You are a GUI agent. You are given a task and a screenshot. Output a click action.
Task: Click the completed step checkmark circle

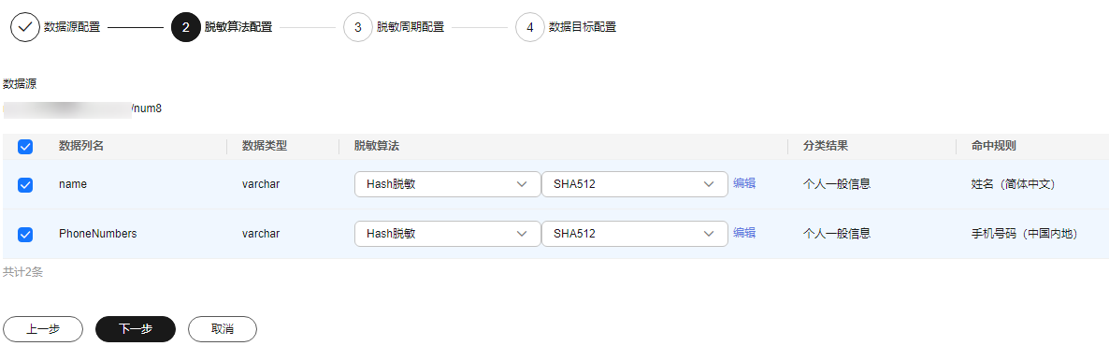(24, 27)
